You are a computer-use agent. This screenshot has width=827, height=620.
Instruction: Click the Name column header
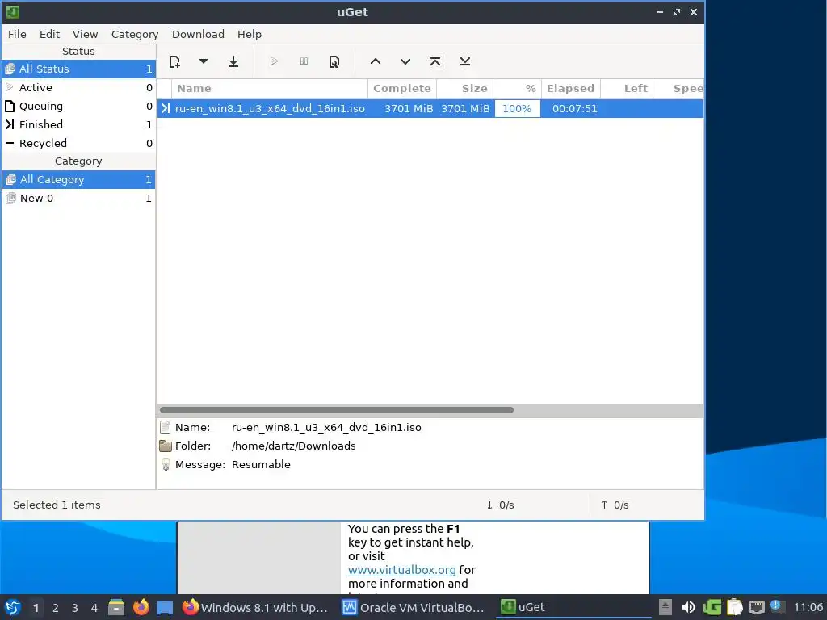[270, 89]
